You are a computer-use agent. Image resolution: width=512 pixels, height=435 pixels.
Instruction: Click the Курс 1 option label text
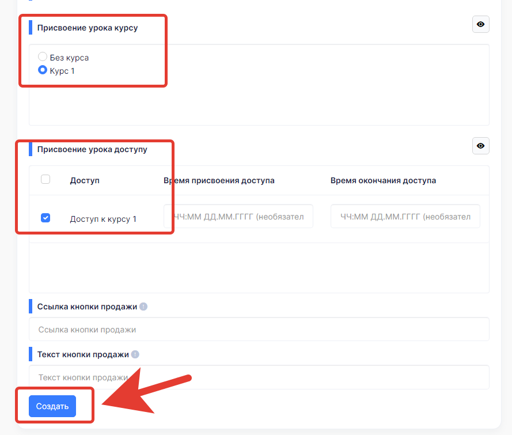[62, 71]
